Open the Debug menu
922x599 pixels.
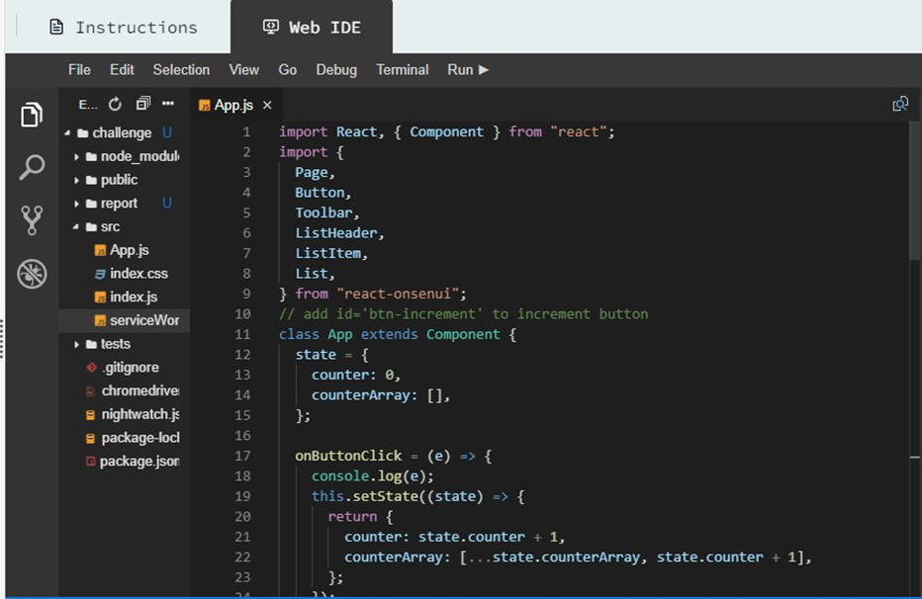coord(336,70)
